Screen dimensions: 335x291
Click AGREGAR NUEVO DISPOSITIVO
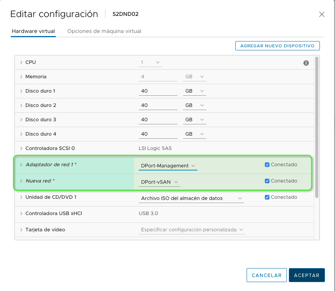277,45
